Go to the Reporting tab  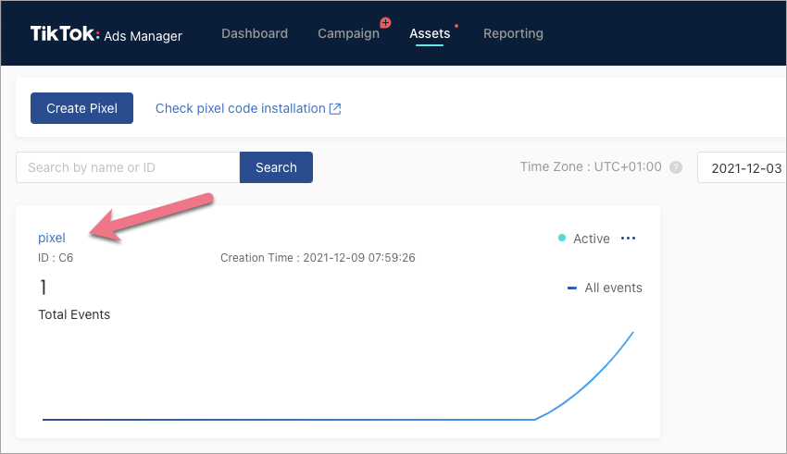click(x=513, y=33)
